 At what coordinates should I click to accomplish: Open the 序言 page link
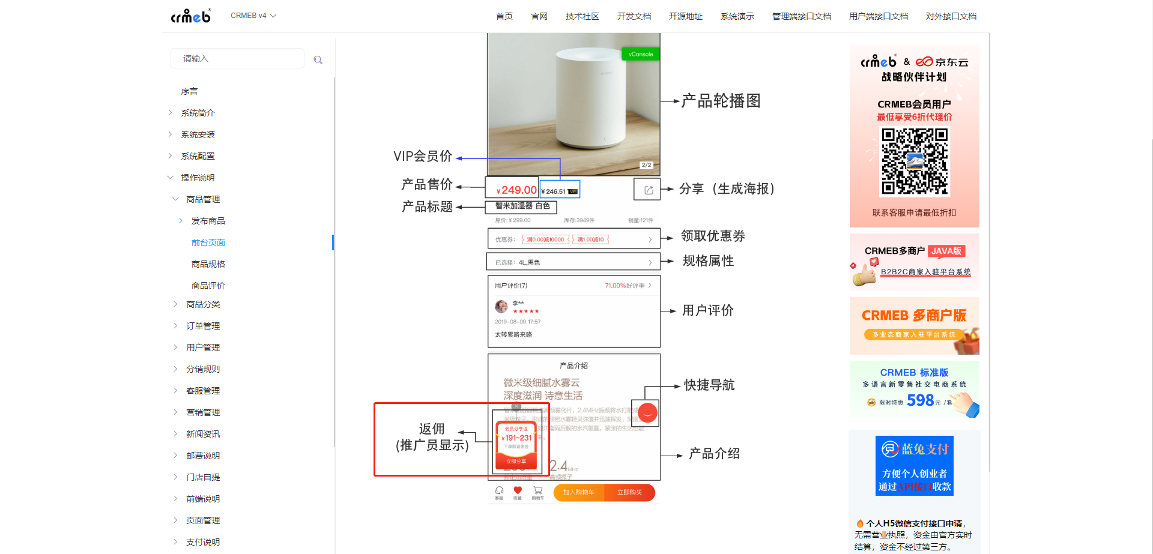click(x=189, y=91)
